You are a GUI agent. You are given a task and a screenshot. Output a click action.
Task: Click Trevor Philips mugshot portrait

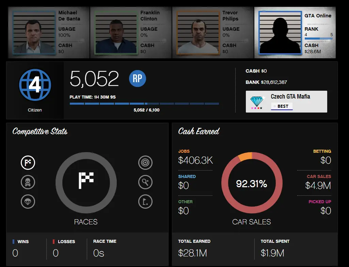click(x=198, y=33)
